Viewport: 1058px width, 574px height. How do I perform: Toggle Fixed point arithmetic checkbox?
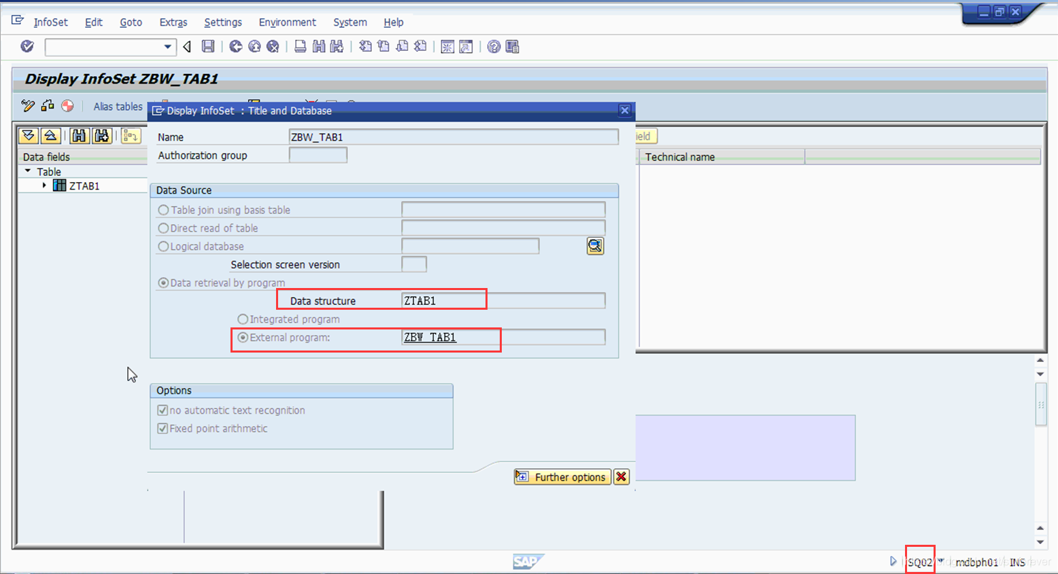coord(163,429)
